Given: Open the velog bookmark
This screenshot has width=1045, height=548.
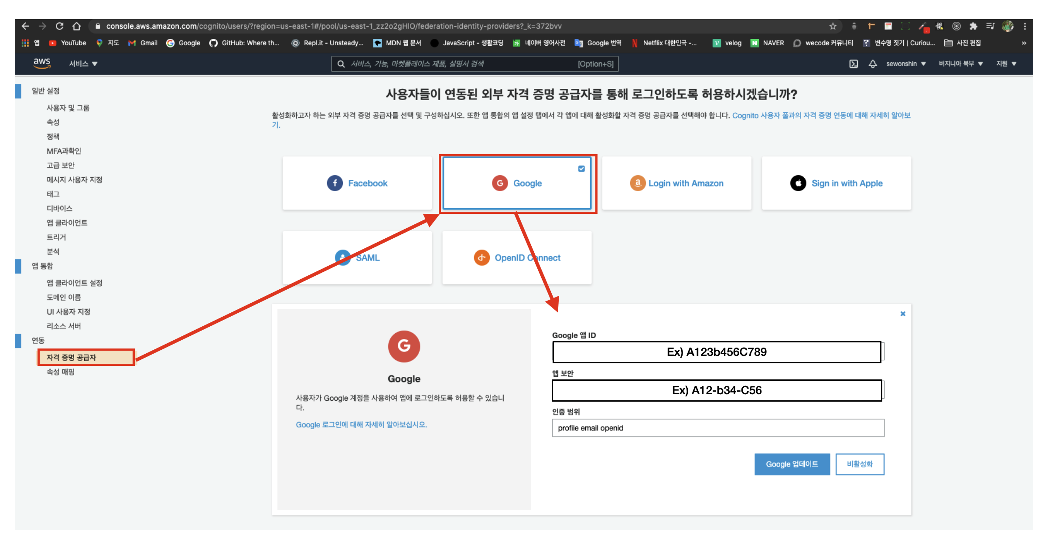Looking at the screenshot, I should click(x=727, y=43).
